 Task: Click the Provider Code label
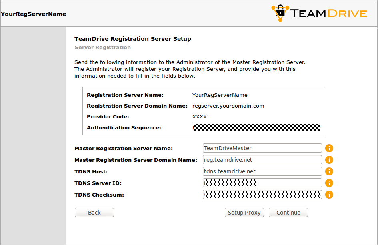pos(108,117)
